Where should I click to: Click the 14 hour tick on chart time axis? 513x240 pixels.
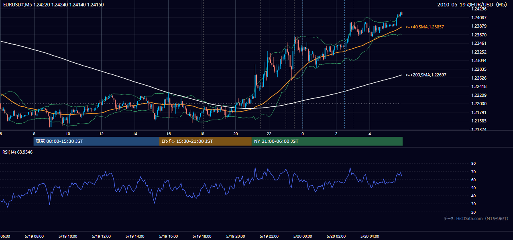click(135, 134)
